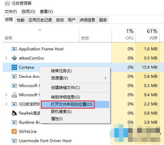The image size is (164, 145).
Task: Click the orange ShiYeLine icon
Action: pyautogui.click(x=14, y=132)
